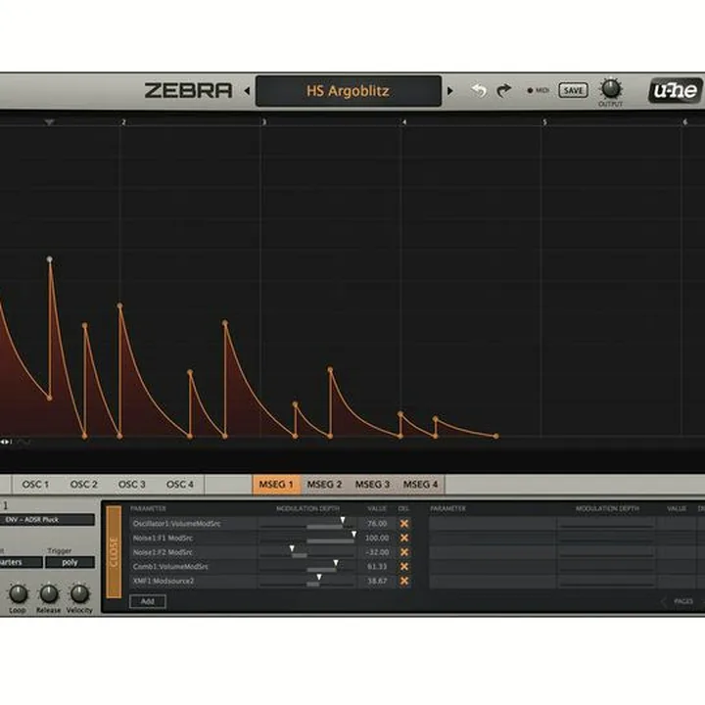Open the quarters time base selector
The height and width of the screenshot is (705, 705).
point(22,562)
